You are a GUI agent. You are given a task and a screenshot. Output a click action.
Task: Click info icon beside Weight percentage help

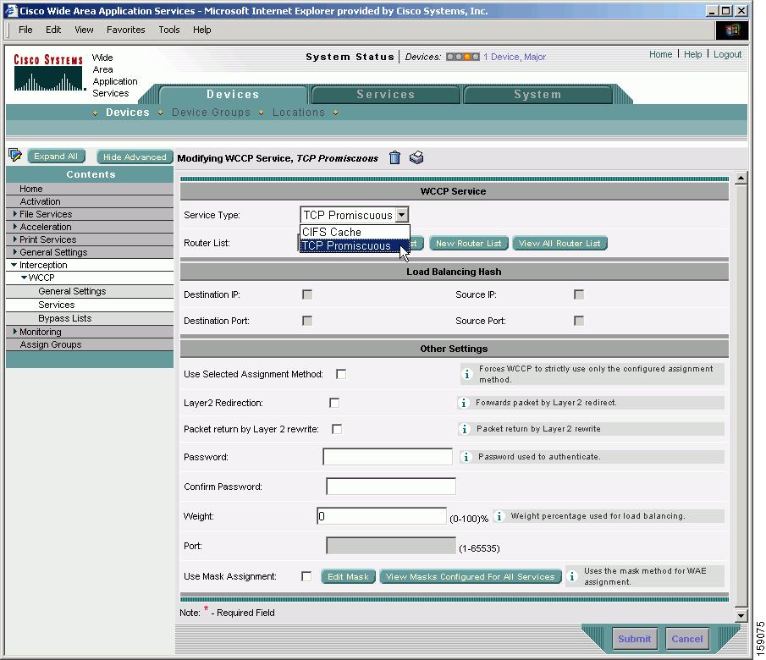coord(499,516)
